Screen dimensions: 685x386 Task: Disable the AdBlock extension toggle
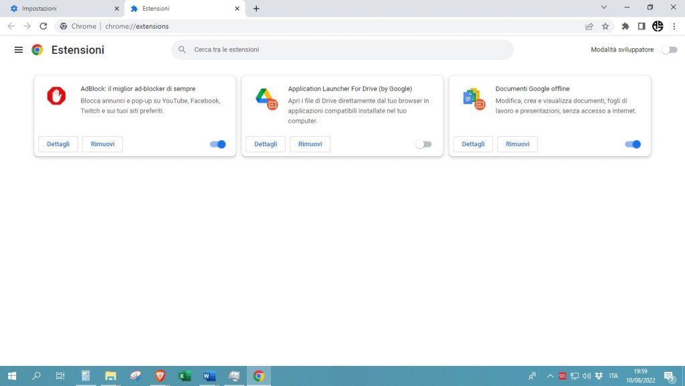[218, 144]
